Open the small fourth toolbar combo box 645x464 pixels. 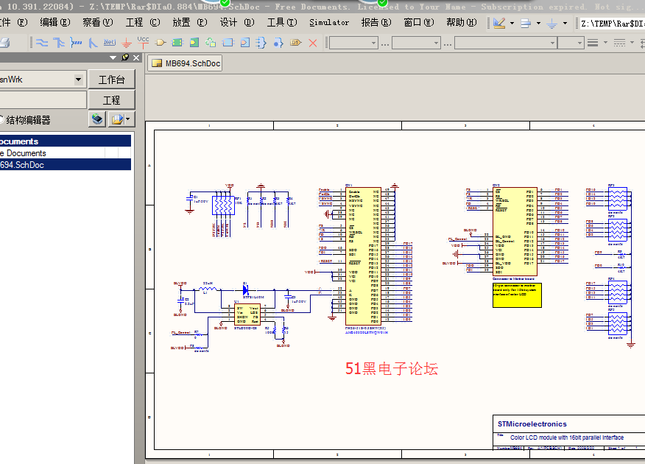[x=571, y=43]
